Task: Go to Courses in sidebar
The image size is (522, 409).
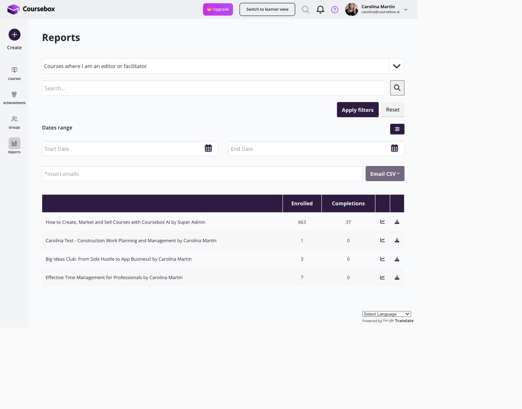Action: (x=14, y=74)
